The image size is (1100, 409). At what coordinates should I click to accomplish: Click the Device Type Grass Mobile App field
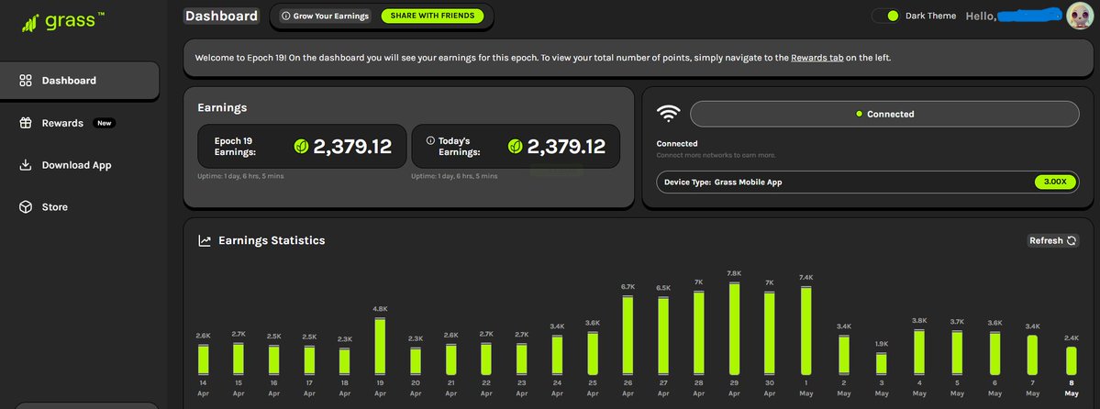(868, 182)
